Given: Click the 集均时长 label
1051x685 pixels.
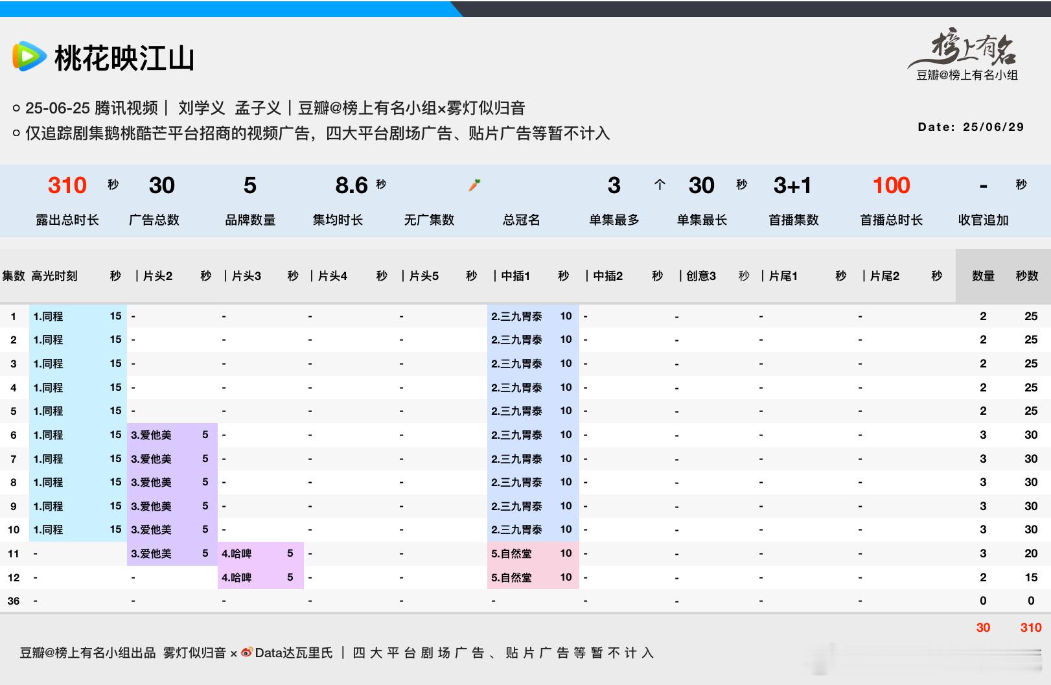Looking at the screenshot, I should [338, 220].
